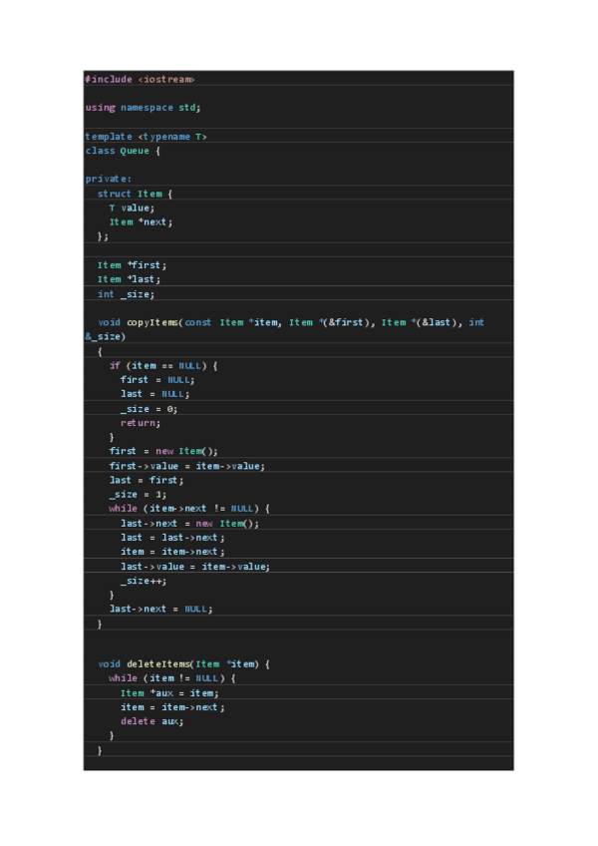Click the '_size = 0;' statement
Image resolution: width=598 pixels, height=846 pixels.
point(149,408)
